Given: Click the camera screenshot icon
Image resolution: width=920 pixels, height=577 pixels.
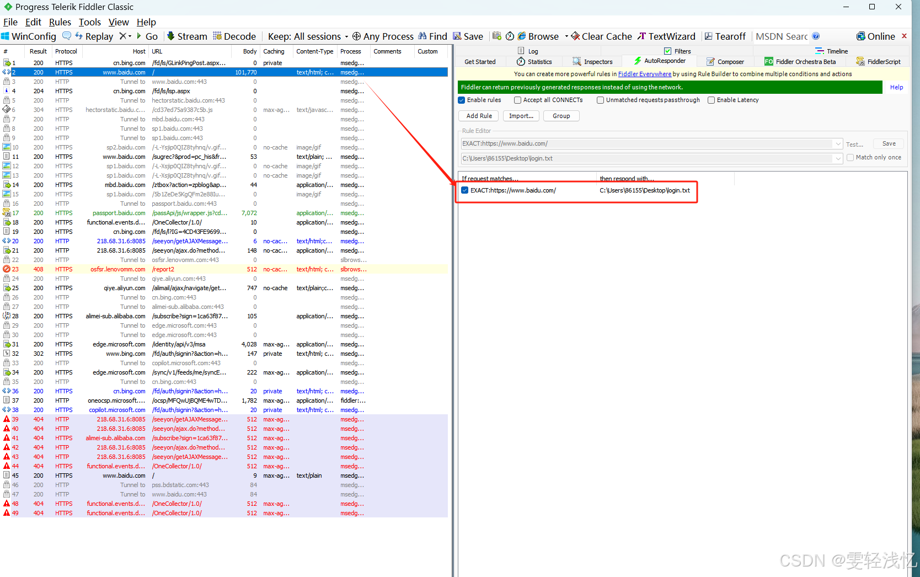Looking at the screenshot, I should tap(497, 36).
